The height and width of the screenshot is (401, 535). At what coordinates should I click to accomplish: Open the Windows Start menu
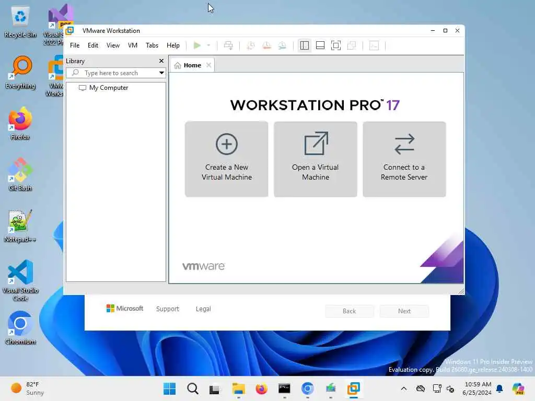click(170, 388)
